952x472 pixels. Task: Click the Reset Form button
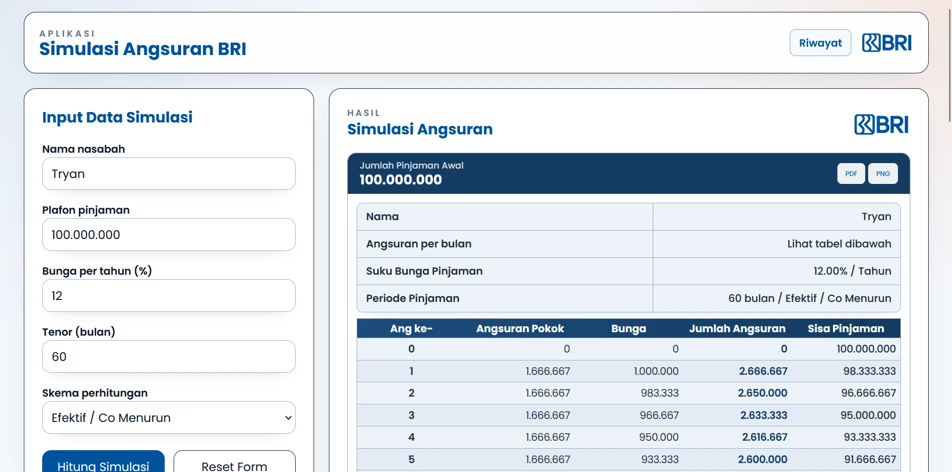(x=234, y=465)
